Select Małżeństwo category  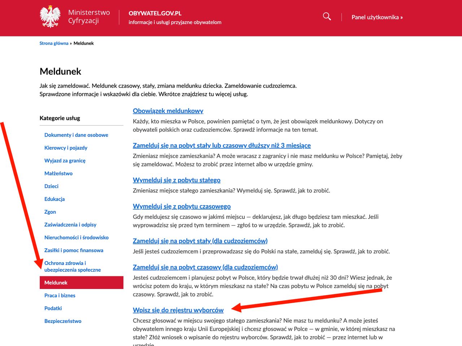pos(58,174)
